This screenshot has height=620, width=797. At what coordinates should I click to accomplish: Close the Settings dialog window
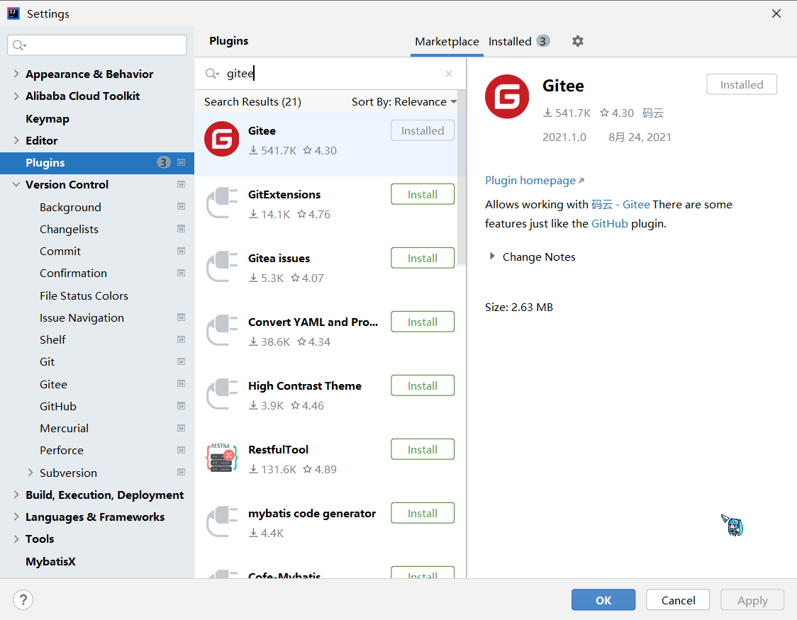click(776, 13)
